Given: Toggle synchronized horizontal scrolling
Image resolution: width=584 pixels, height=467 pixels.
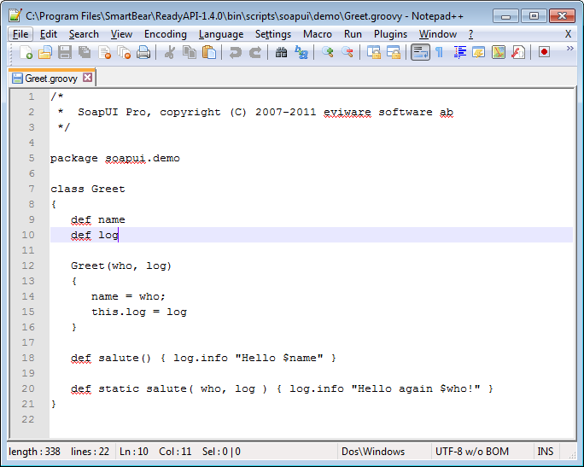Looking at the screenshot, I should tap(394, 52).
